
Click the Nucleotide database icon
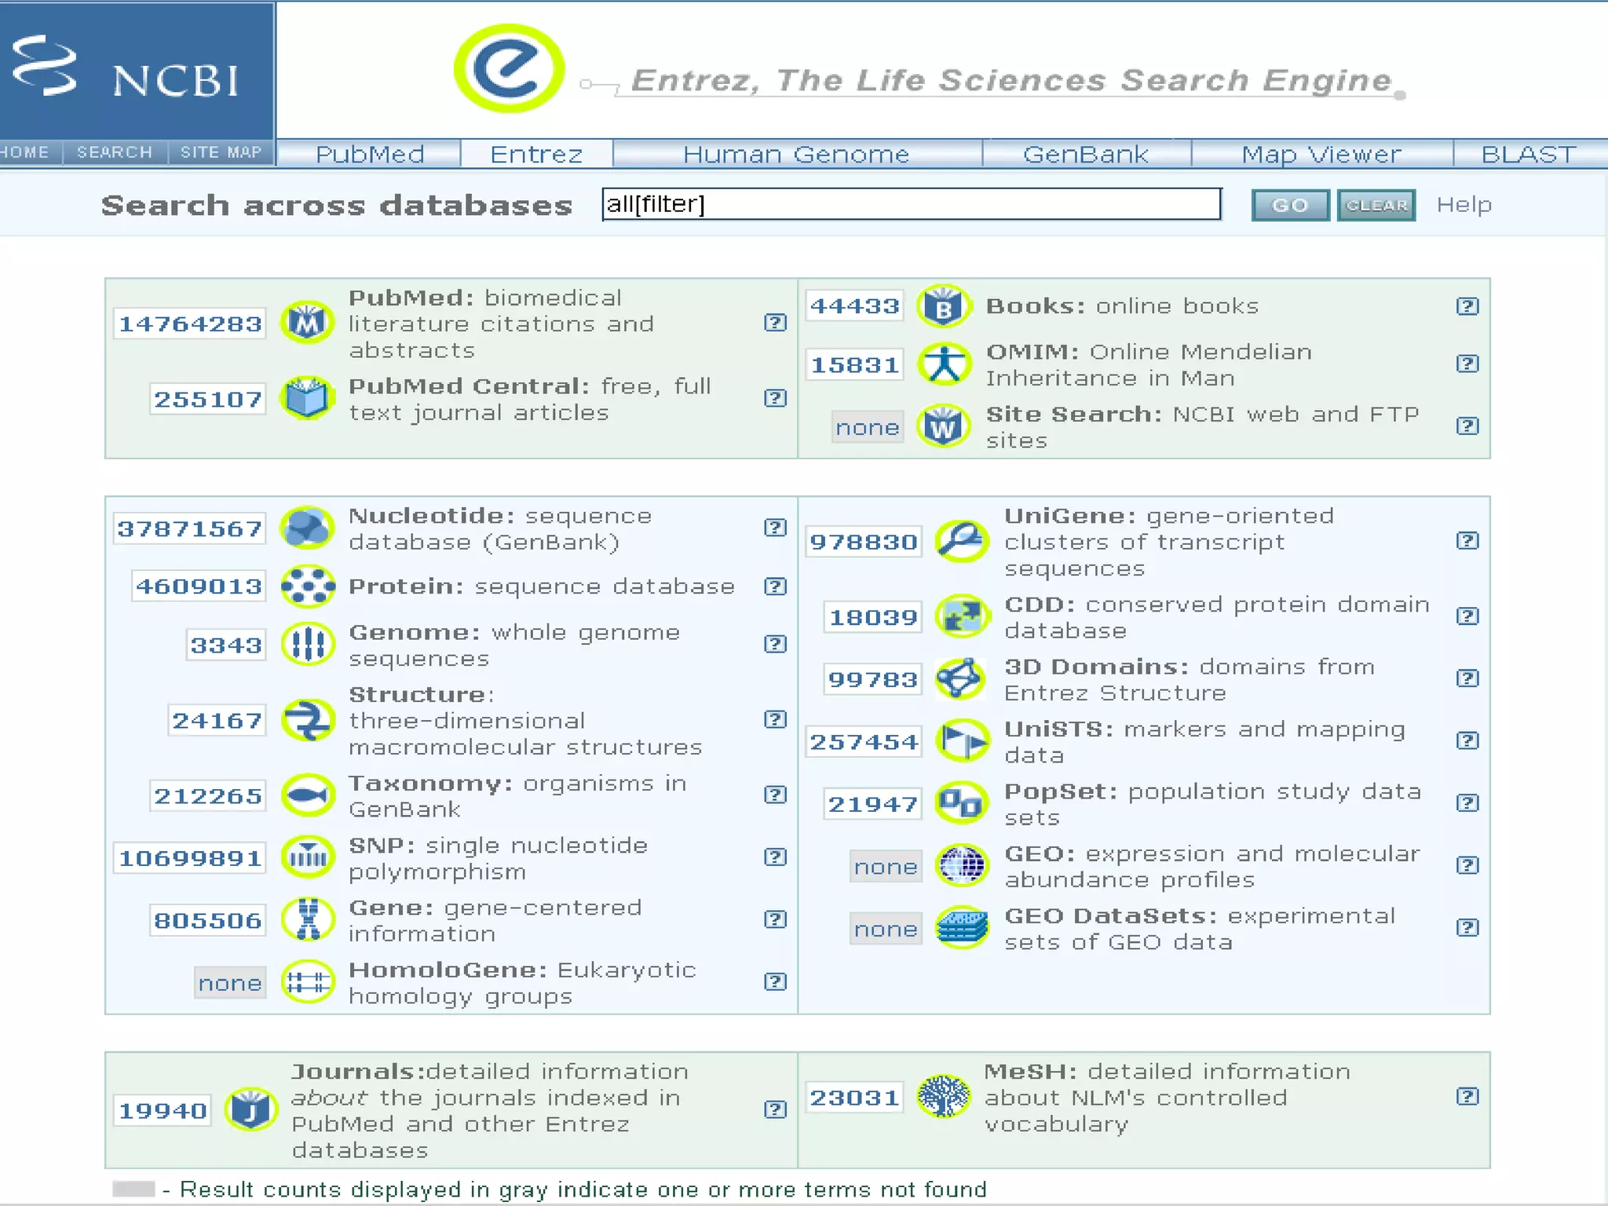click(x=307, y=528)
